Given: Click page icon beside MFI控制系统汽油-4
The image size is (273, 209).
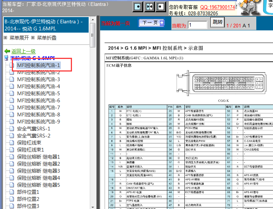Looking at the screenshot, I should click(12, 86).
